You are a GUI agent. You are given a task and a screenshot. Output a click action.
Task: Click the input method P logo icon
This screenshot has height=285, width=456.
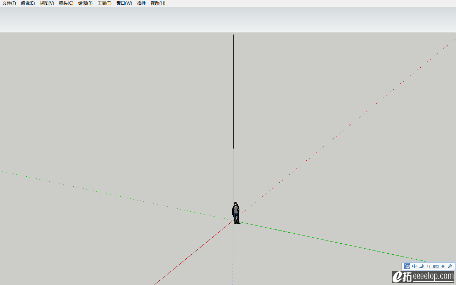point(407,266)
